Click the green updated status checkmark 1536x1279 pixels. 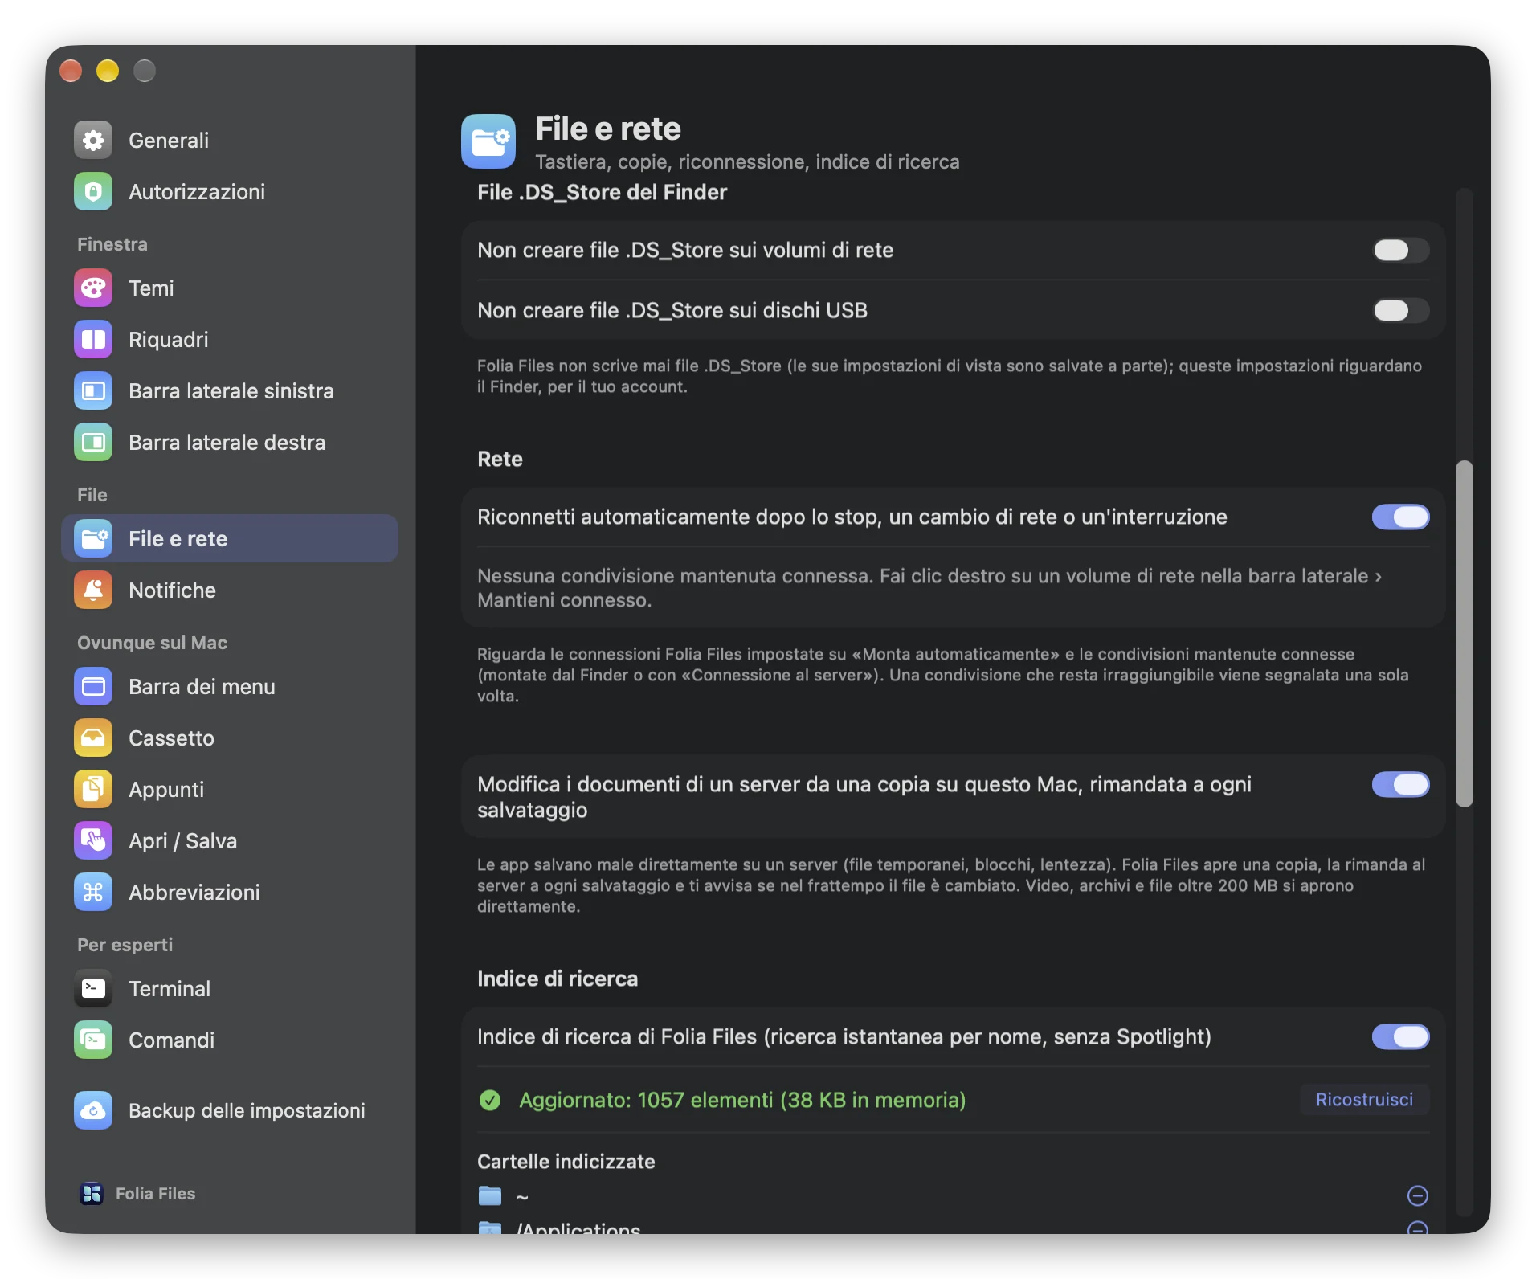click(490, 1101)
